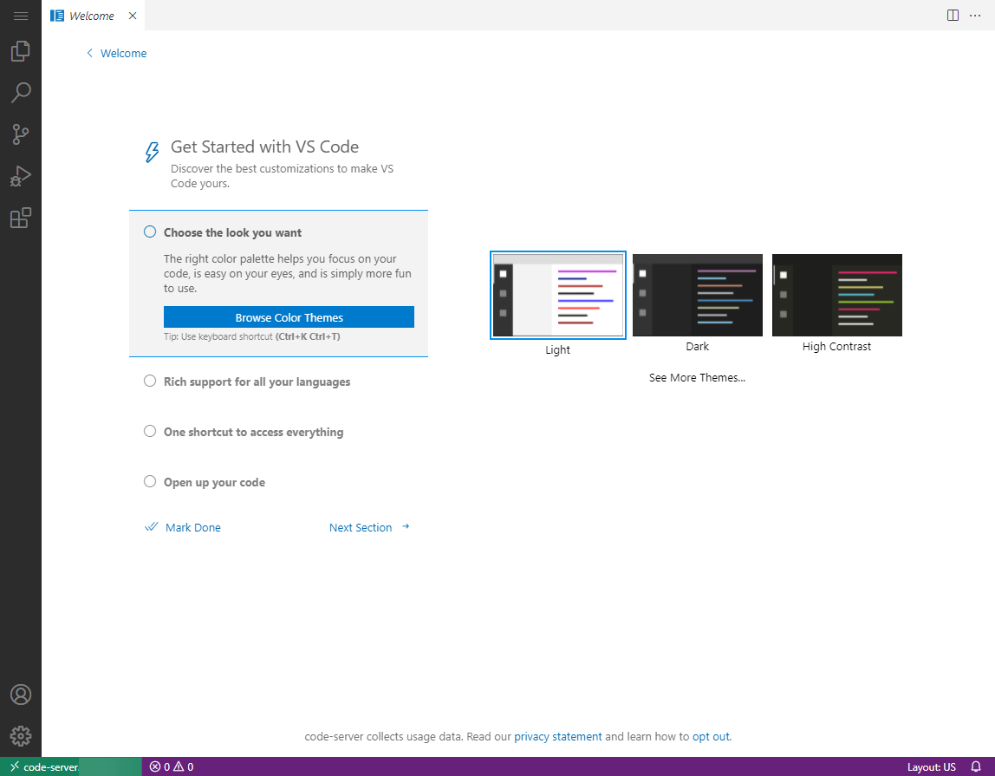
Task: Click the errors and warnings status indicator
Action: click(172, 766)
